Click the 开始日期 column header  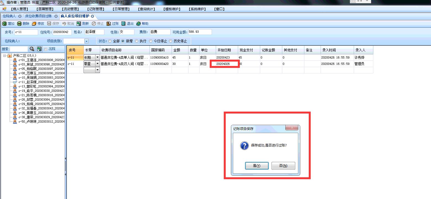(x=227, y=50)
